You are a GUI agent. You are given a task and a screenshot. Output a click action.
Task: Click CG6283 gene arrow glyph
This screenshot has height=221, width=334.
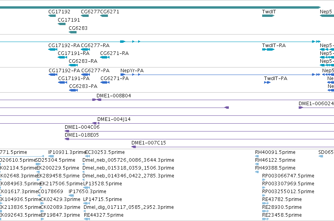coord(73,32)
